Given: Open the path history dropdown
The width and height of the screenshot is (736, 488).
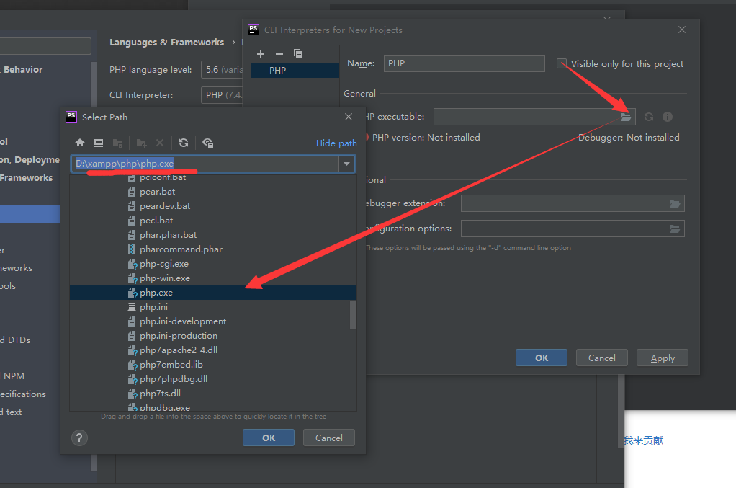Looking at the screenshot, I should (346, 164).
